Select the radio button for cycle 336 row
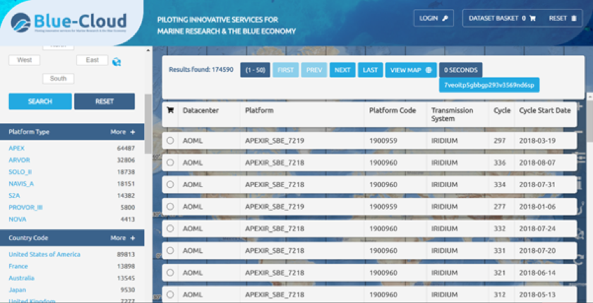593x303 pixels. pyautogui.click(x=170, y=163)
